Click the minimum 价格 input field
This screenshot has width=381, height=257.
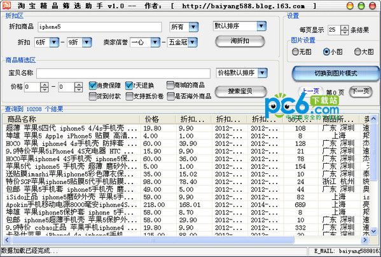click(x=32, y=87)
